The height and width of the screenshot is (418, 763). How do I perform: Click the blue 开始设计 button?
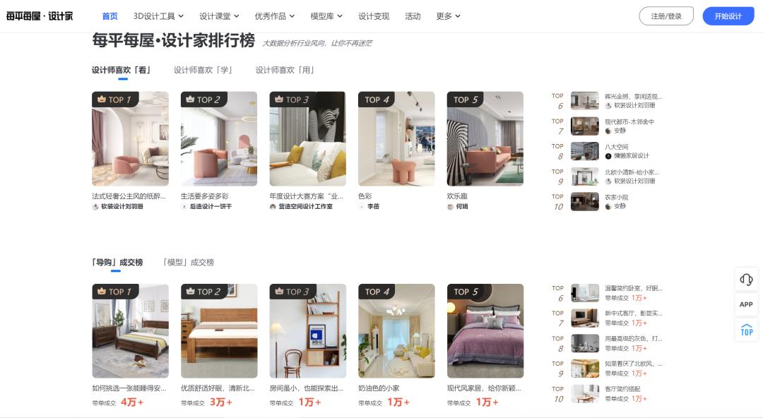pyautogui.click(x=728, y=16)
